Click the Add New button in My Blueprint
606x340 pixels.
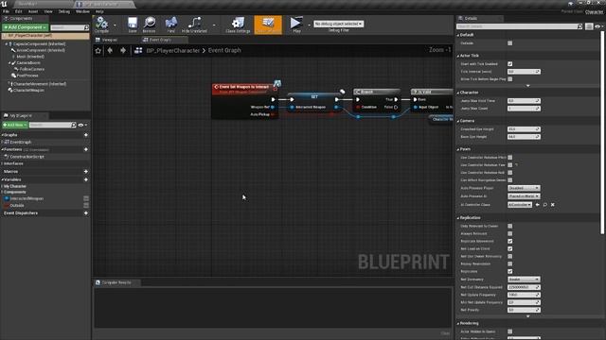15,125
